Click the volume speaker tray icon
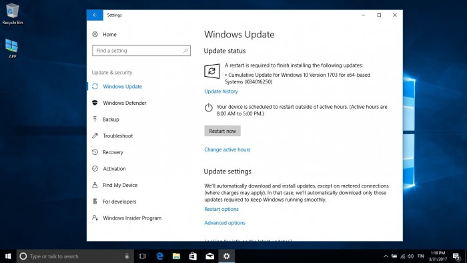 point(411,256)
